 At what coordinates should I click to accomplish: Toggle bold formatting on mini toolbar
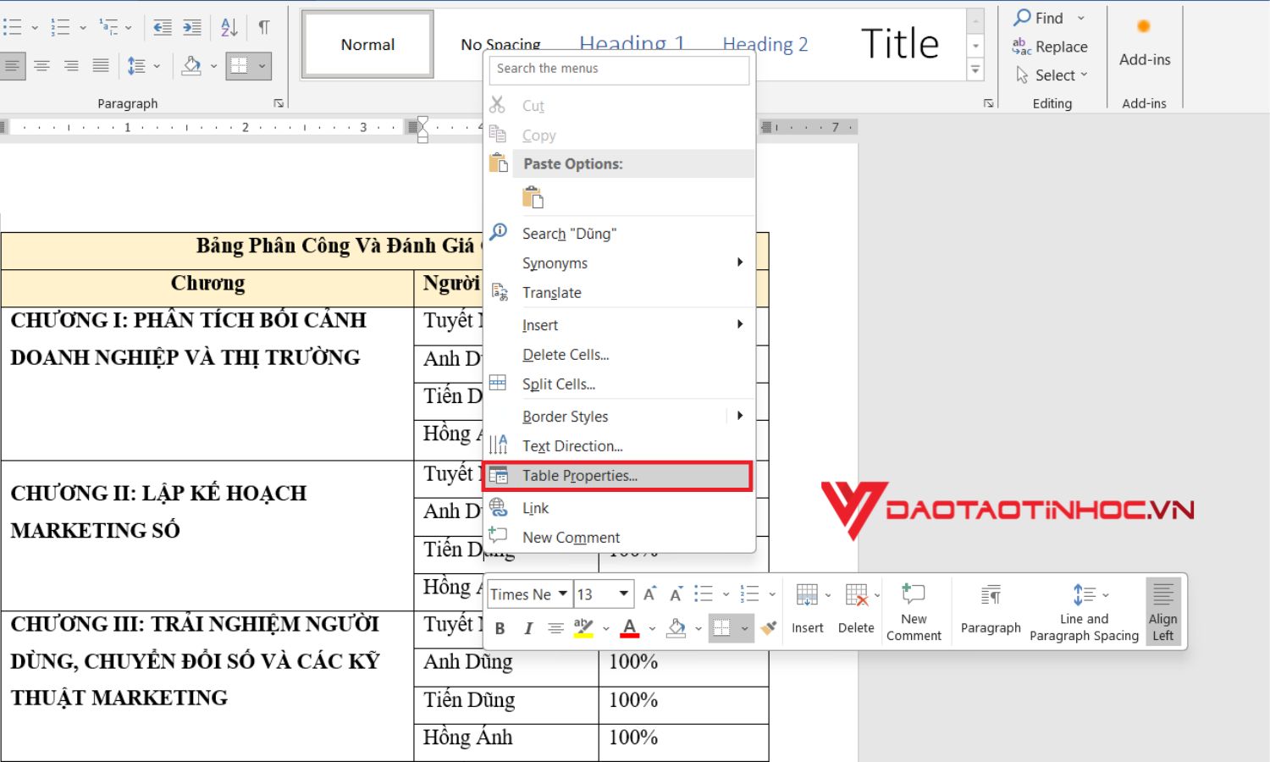click(500, 627)
